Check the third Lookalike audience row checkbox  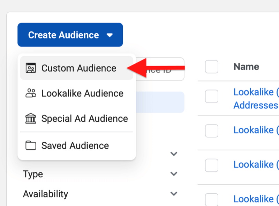tap(211, 164)
